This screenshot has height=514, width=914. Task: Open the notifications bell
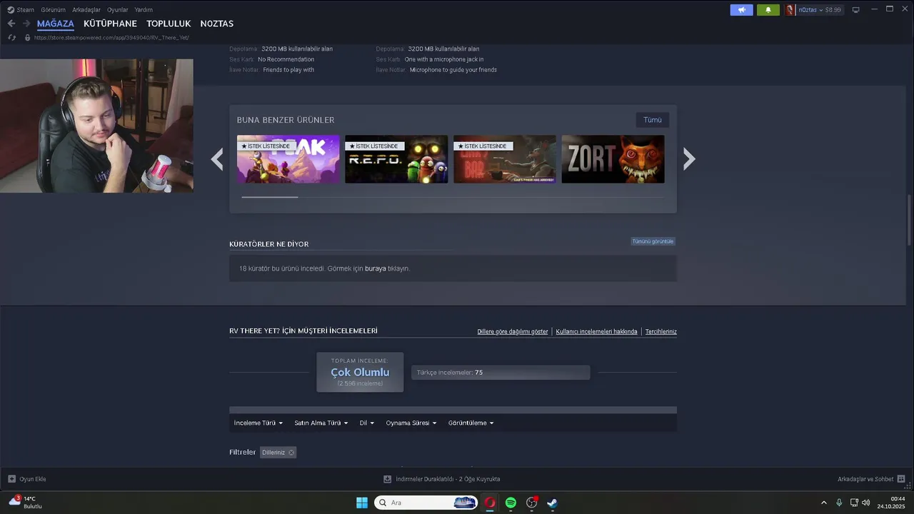768,10
